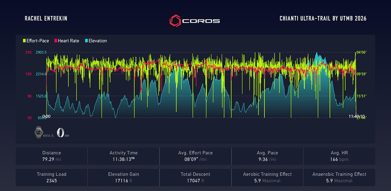The image size is (391, 191).
Task: Click the HRM armband icon
Action: (59, 132)
